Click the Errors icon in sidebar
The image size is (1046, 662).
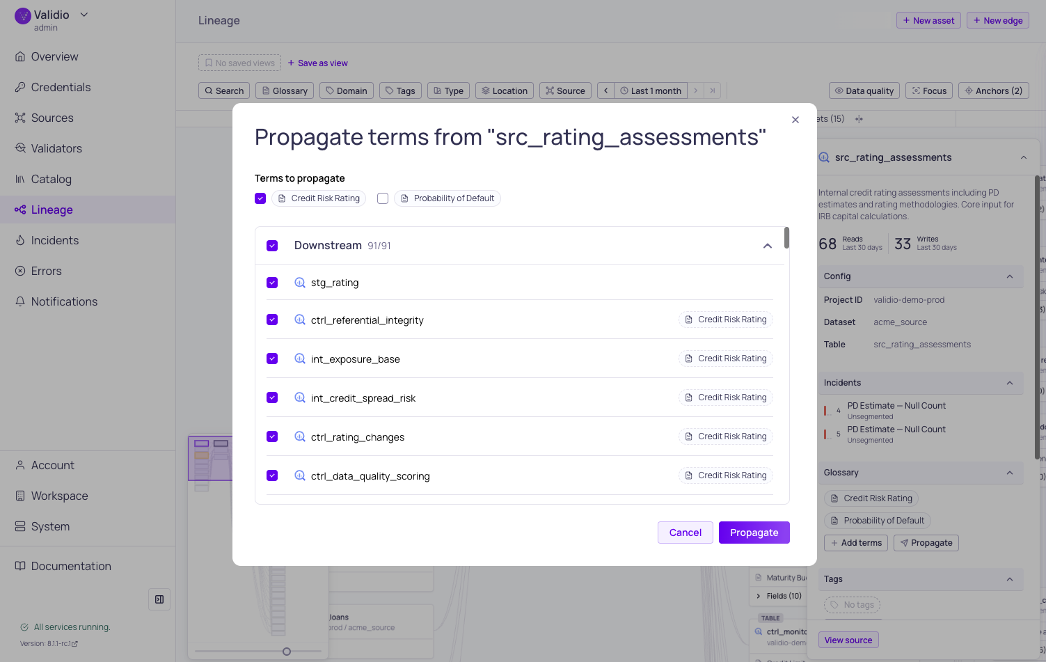(x=20, y=271)
